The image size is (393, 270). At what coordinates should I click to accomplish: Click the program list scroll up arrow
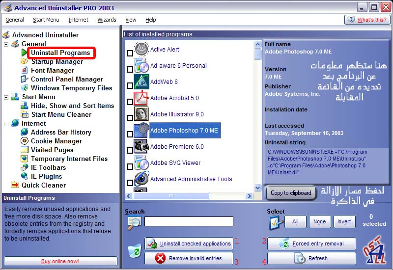[257, 45]
